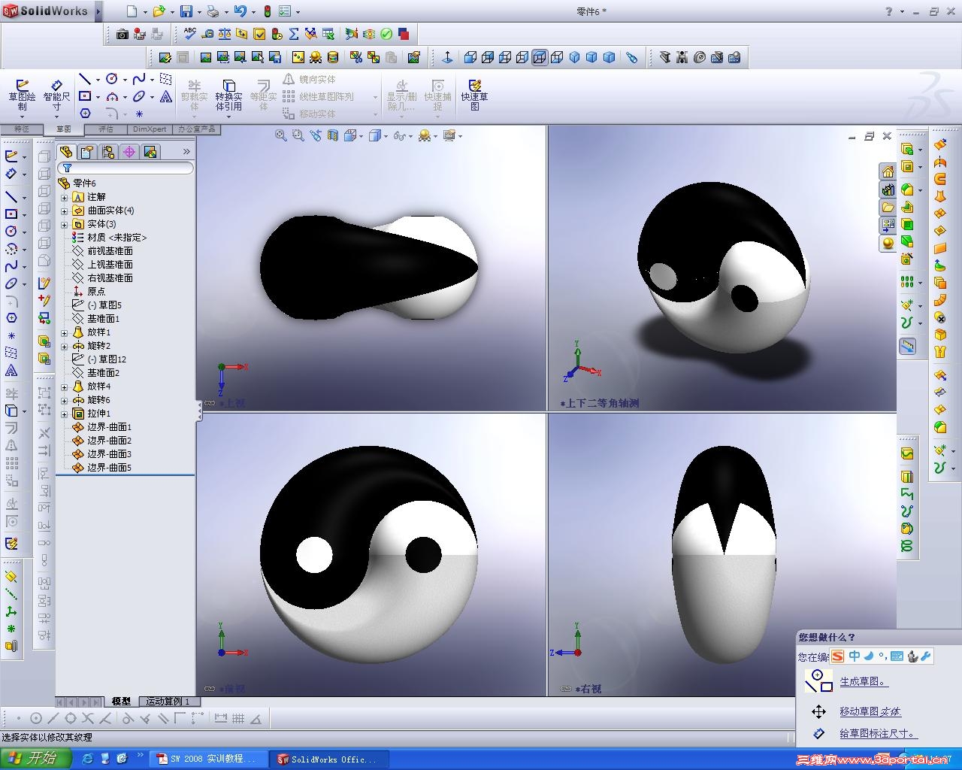Screen dimensions: 962x770
Task: Click the polygon tool in left toolbar
Action: pos(11,318)
